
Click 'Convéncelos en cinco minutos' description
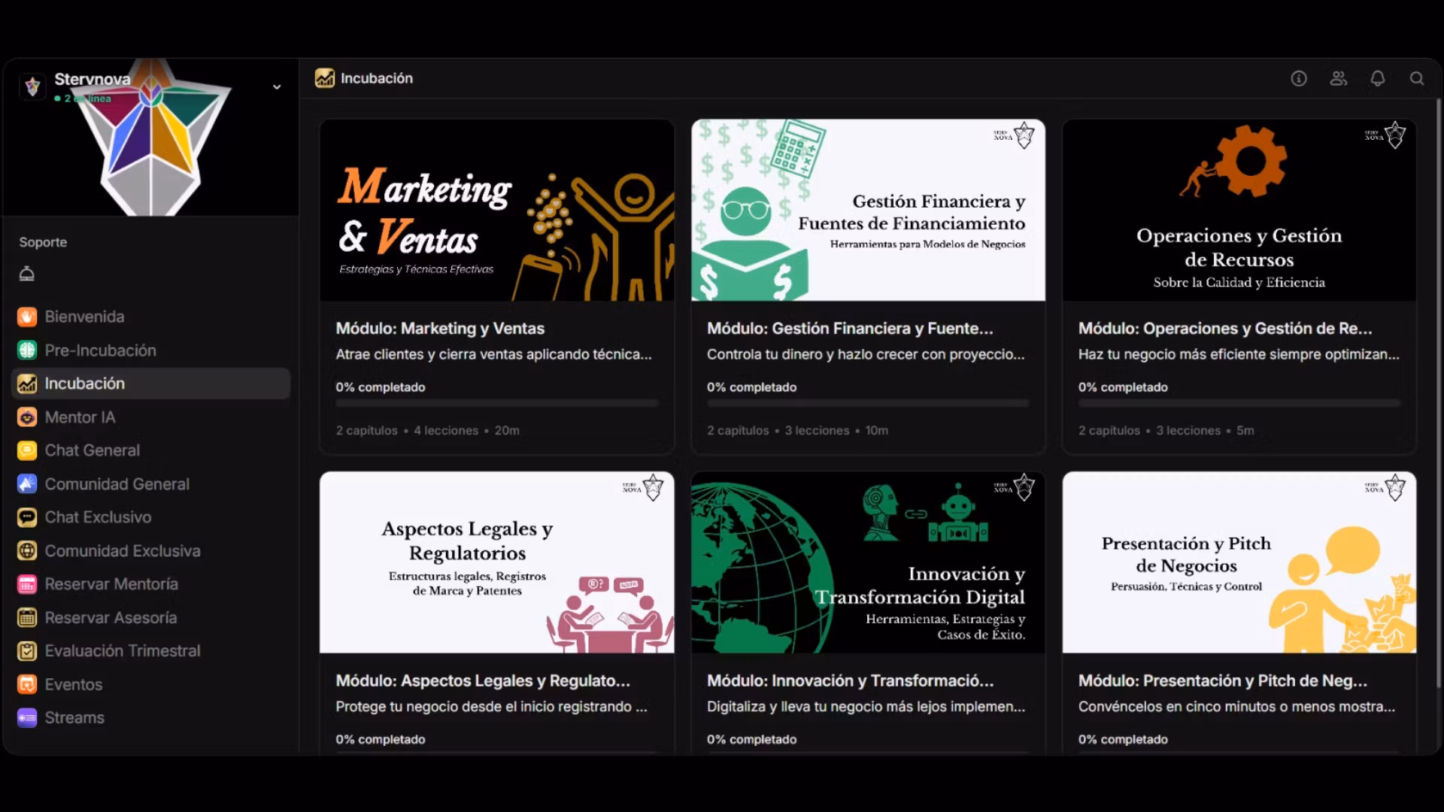pos(1236,707)
